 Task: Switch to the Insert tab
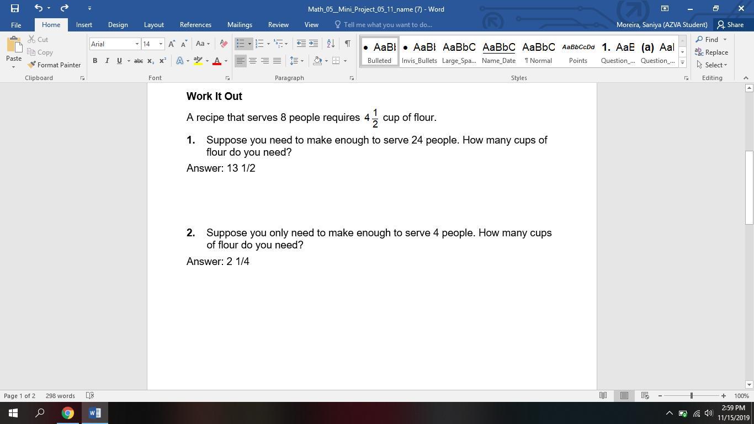[84, 25]
